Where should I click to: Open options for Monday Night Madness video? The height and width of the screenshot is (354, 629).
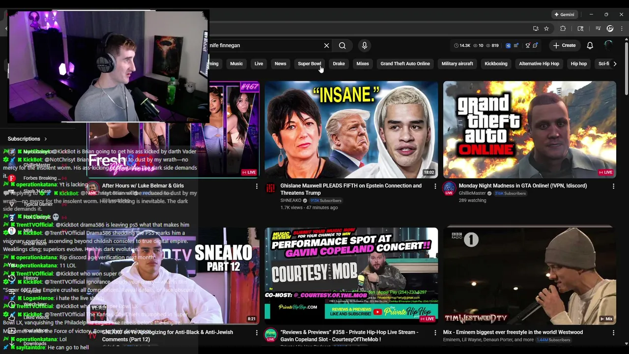click(613, 186)
